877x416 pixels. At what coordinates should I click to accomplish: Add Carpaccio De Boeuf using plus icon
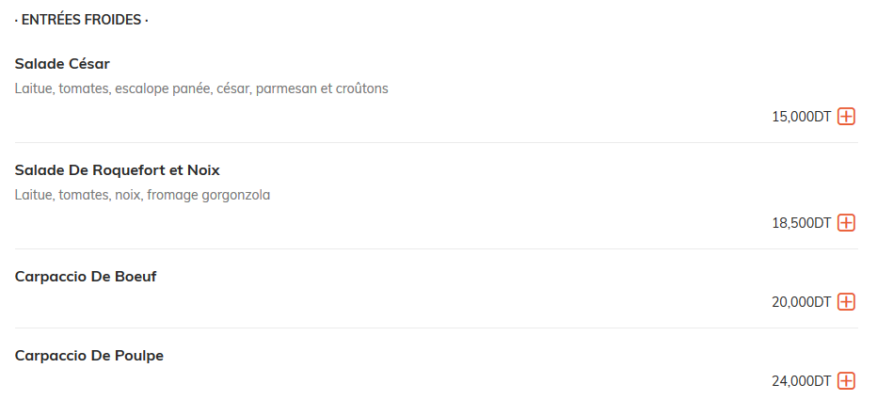pos(846,302)
